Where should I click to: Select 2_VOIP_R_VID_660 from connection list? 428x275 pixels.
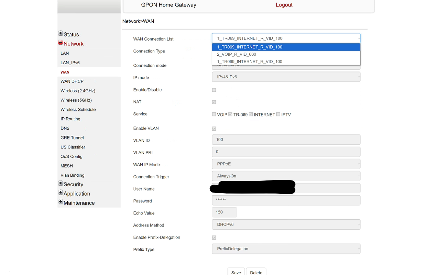(x=237, y=54)
